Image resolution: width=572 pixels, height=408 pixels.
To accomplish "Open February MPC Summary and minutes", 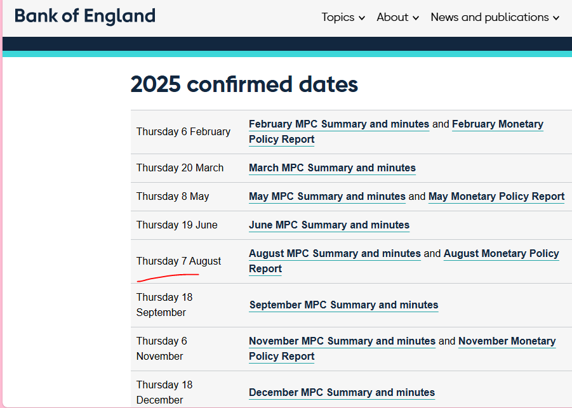I will point(339,124).
